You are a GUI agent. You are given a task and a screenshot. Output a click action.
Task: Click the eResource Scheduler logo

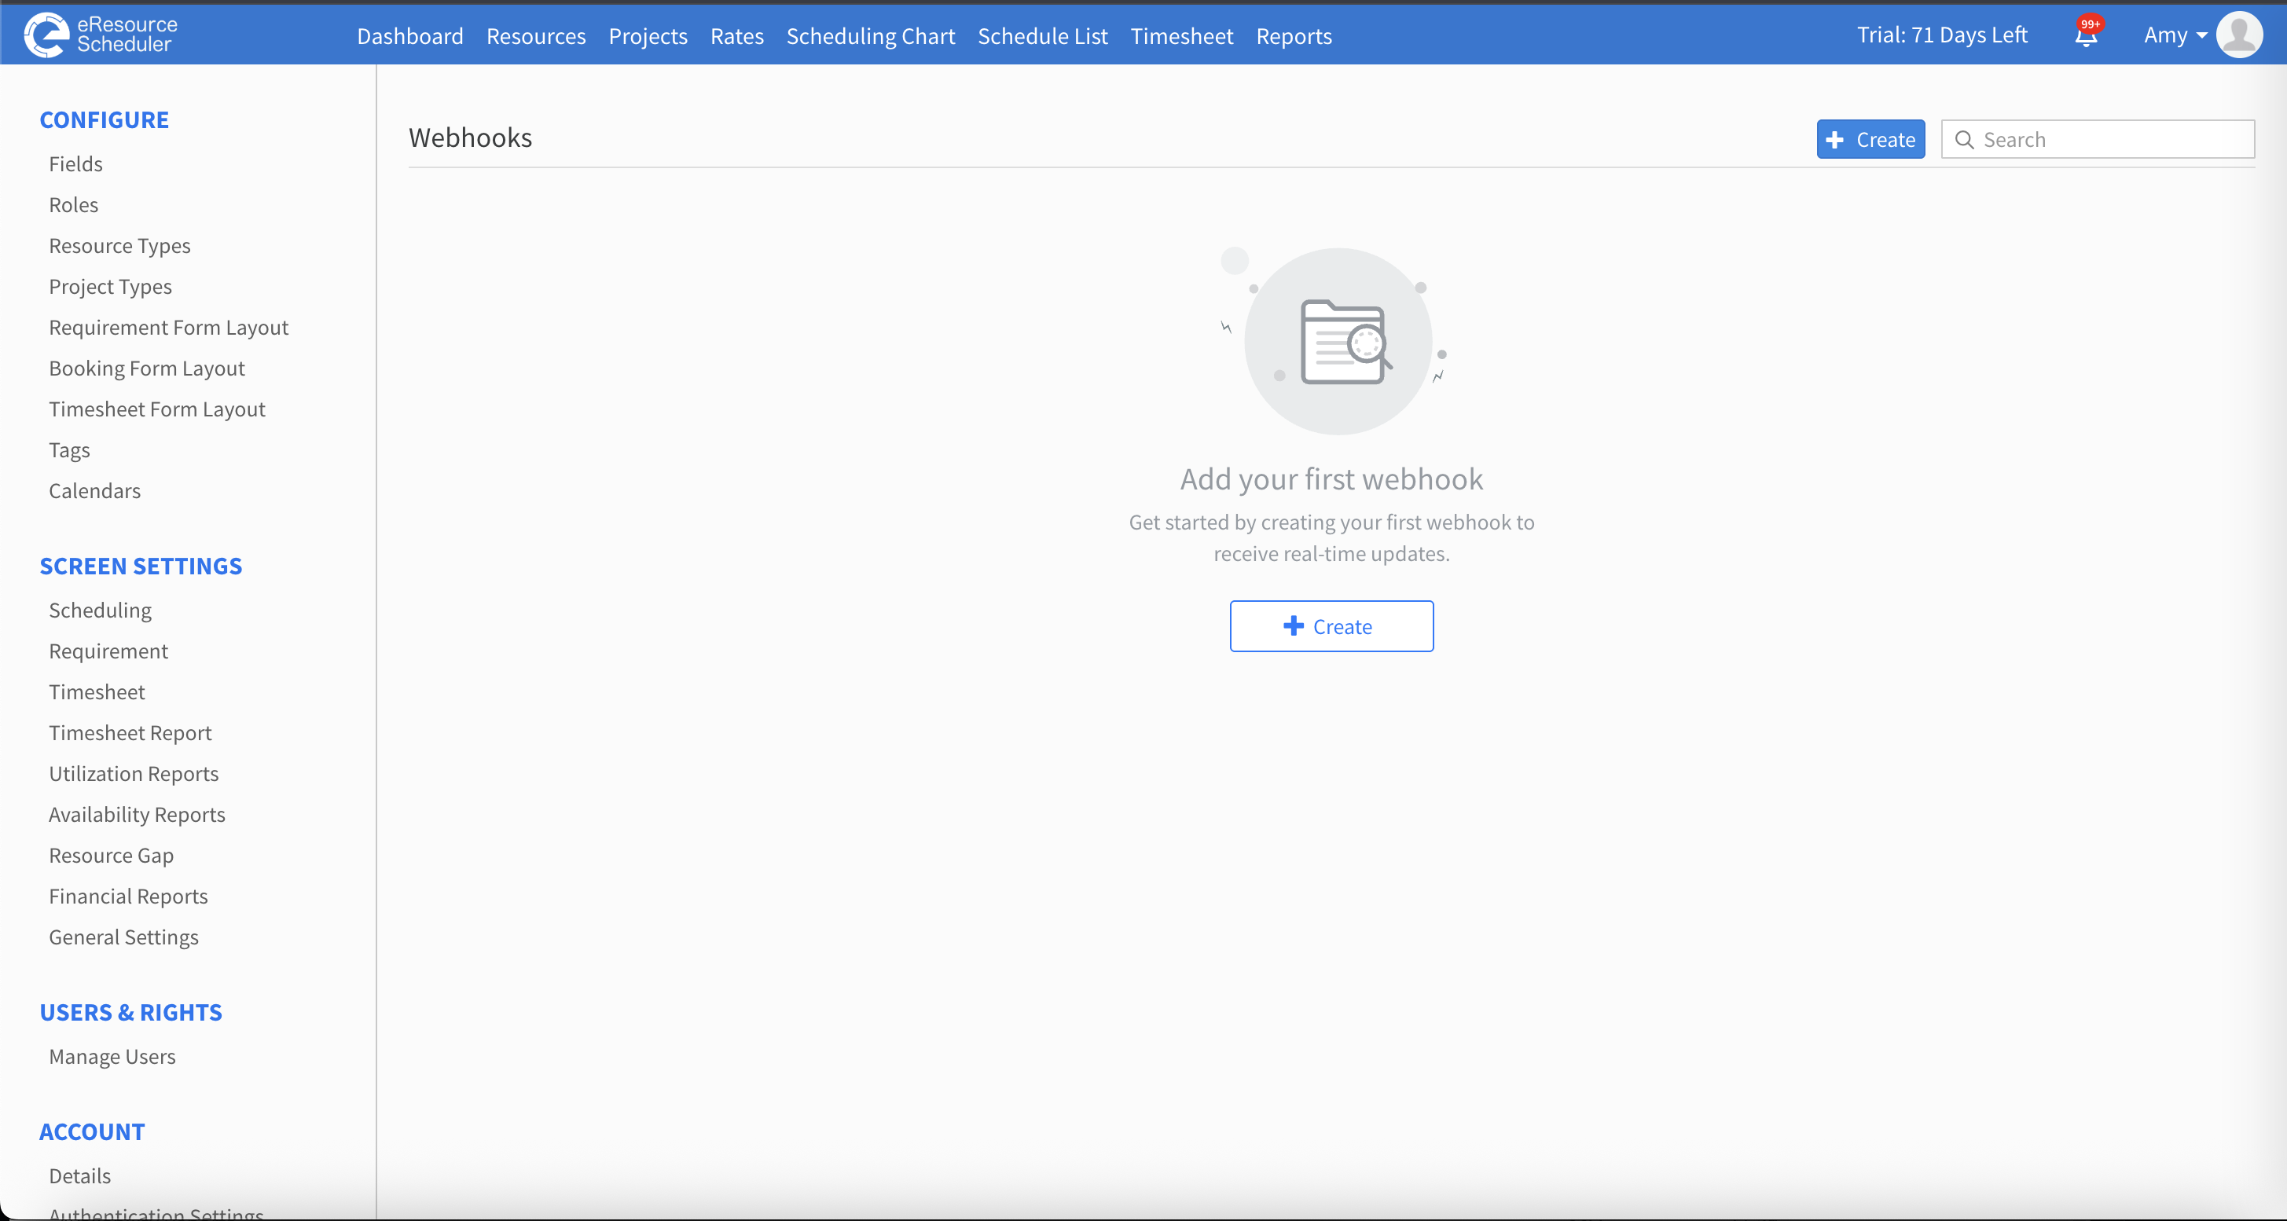(x=101, y=35)
